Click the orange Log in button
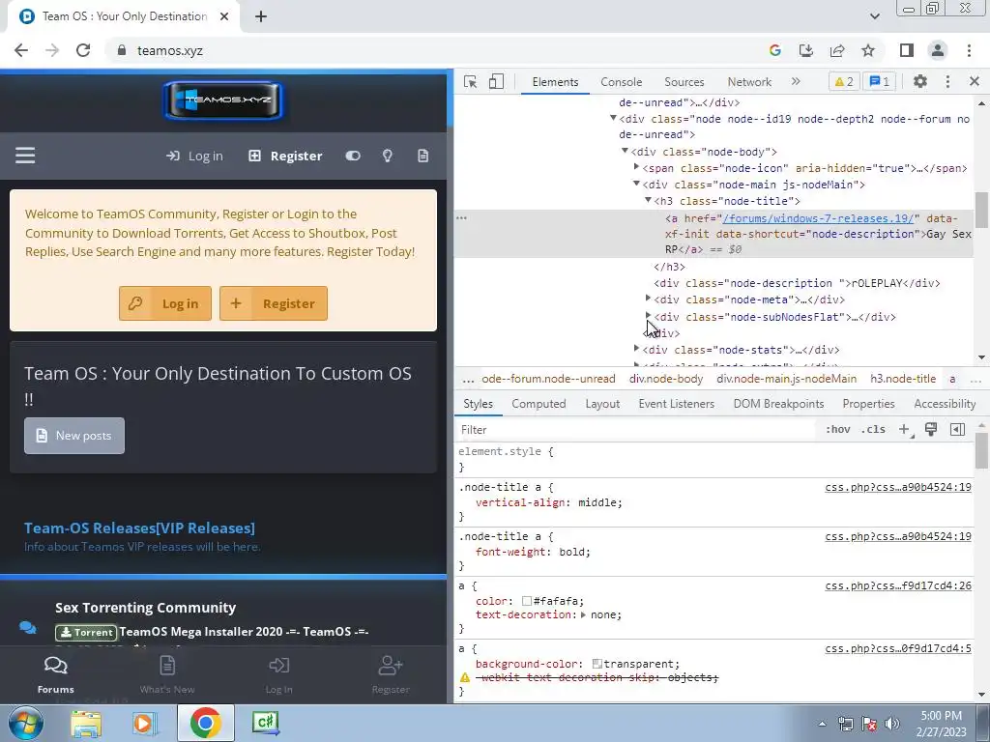This screenshot has height=742, width=990. point(165,303)
